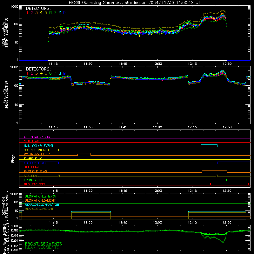Screen dimensions: 254x254
Task: Click the vertical Flags axis label
Action: (x=13, y=158)
